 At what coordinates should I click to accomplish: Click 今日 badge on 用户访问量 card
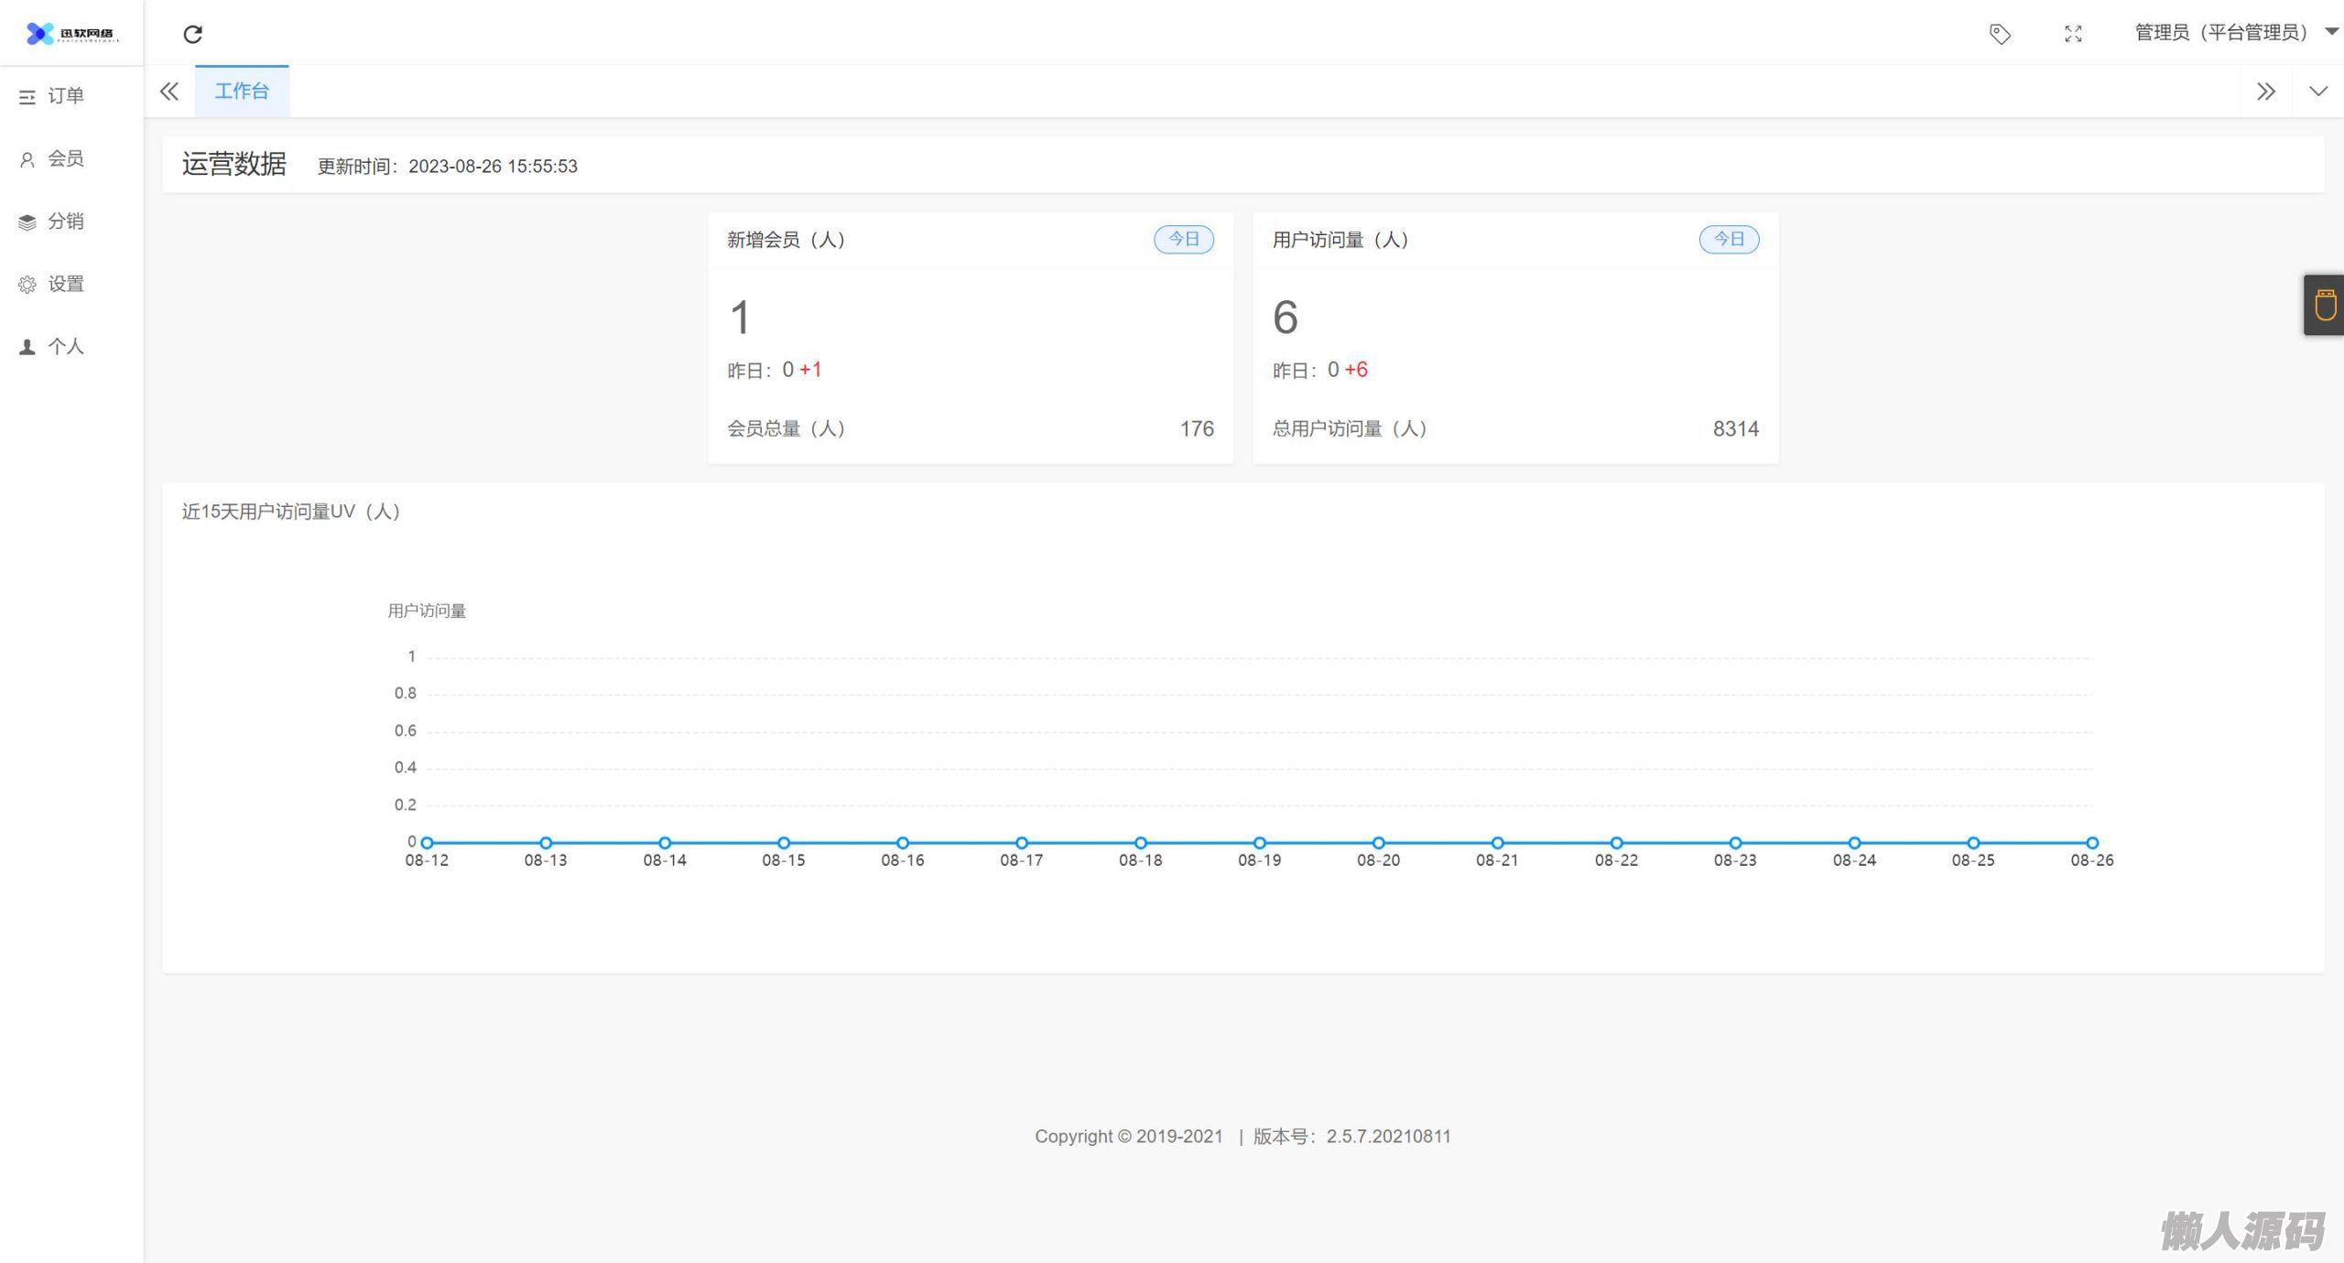[1729, 239]
